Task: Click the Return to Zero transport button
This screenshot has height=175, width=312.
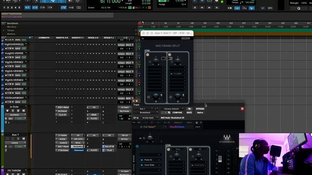Action: click(195, 8)
